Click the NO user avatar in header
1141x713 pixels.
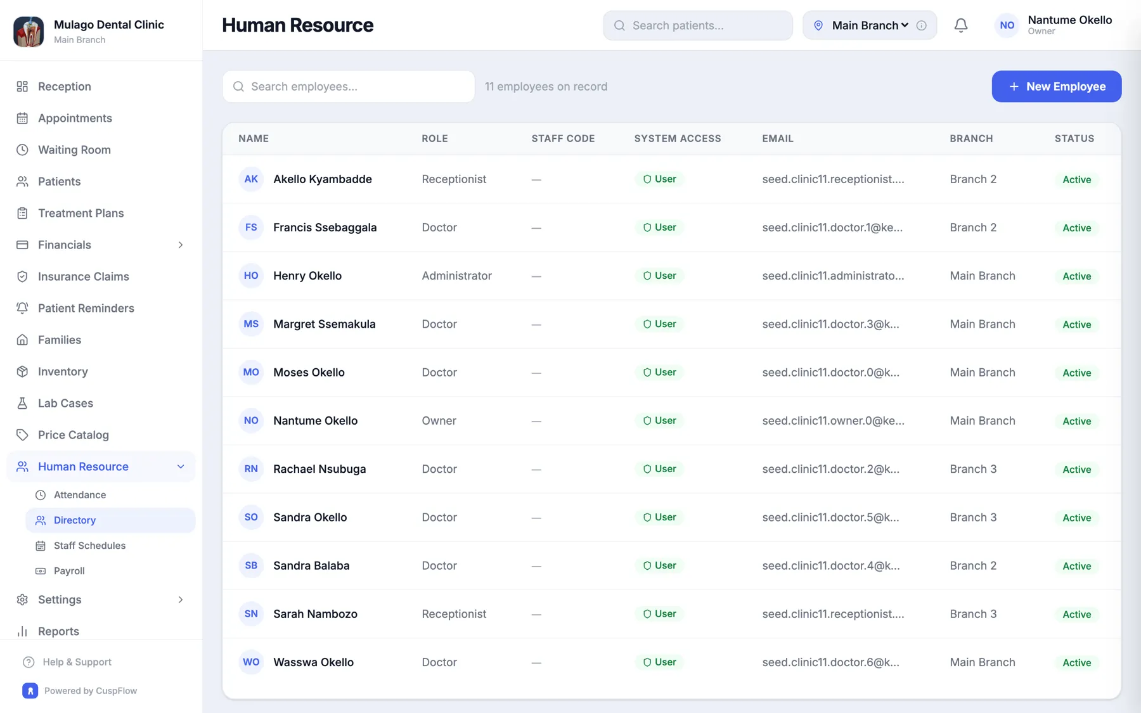tap(1007, 25)
